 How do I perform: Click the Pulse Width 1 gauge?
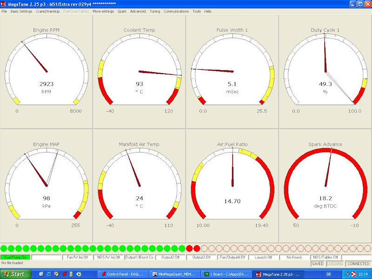coord(232,71)
